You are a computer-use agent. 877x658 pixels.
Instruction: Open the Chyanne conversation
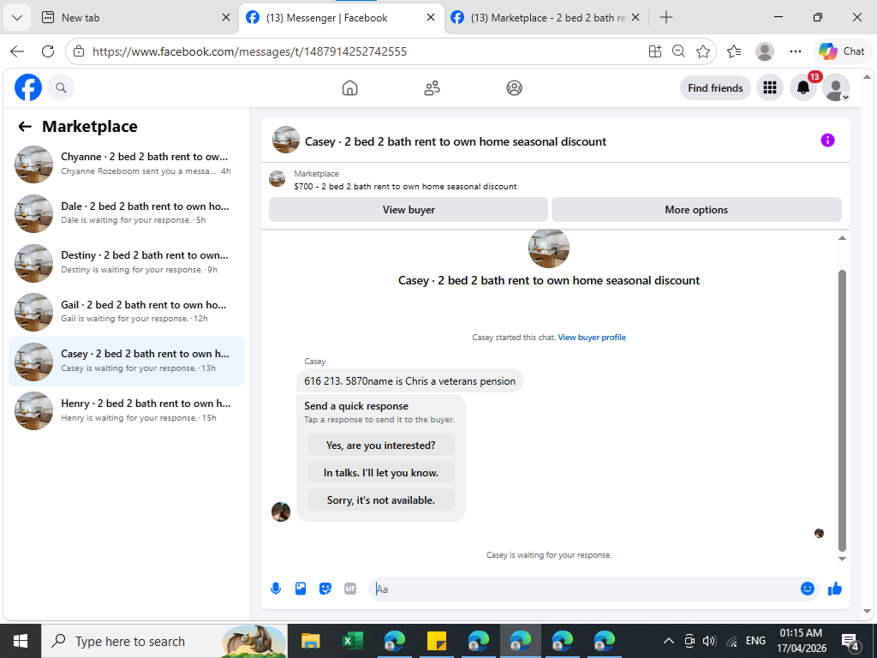[127, 164]
